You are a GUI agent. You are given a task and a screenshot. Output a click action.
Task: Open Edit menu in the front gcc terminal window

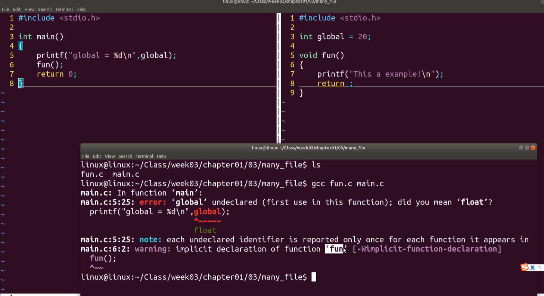click(97, 156)
